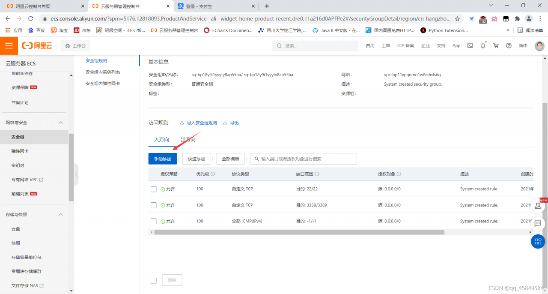The height and width of the screenshot is (294, 548).
Task: Open the help question mark icon
Action: click(x=509, y=45)
